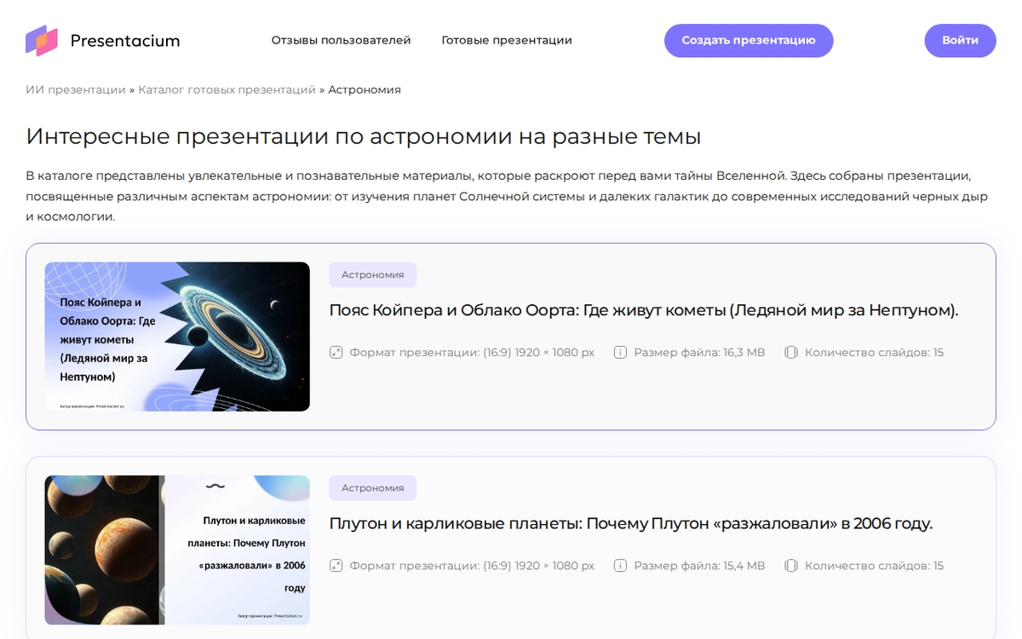Open Плутон и карликовые планеты title
The width and height of the screenshot is (1022, 639).
point(631,523)
